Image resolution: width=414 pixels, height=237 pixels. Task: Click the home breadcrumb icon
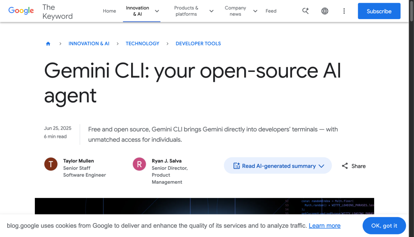click(x=48, y=44)
